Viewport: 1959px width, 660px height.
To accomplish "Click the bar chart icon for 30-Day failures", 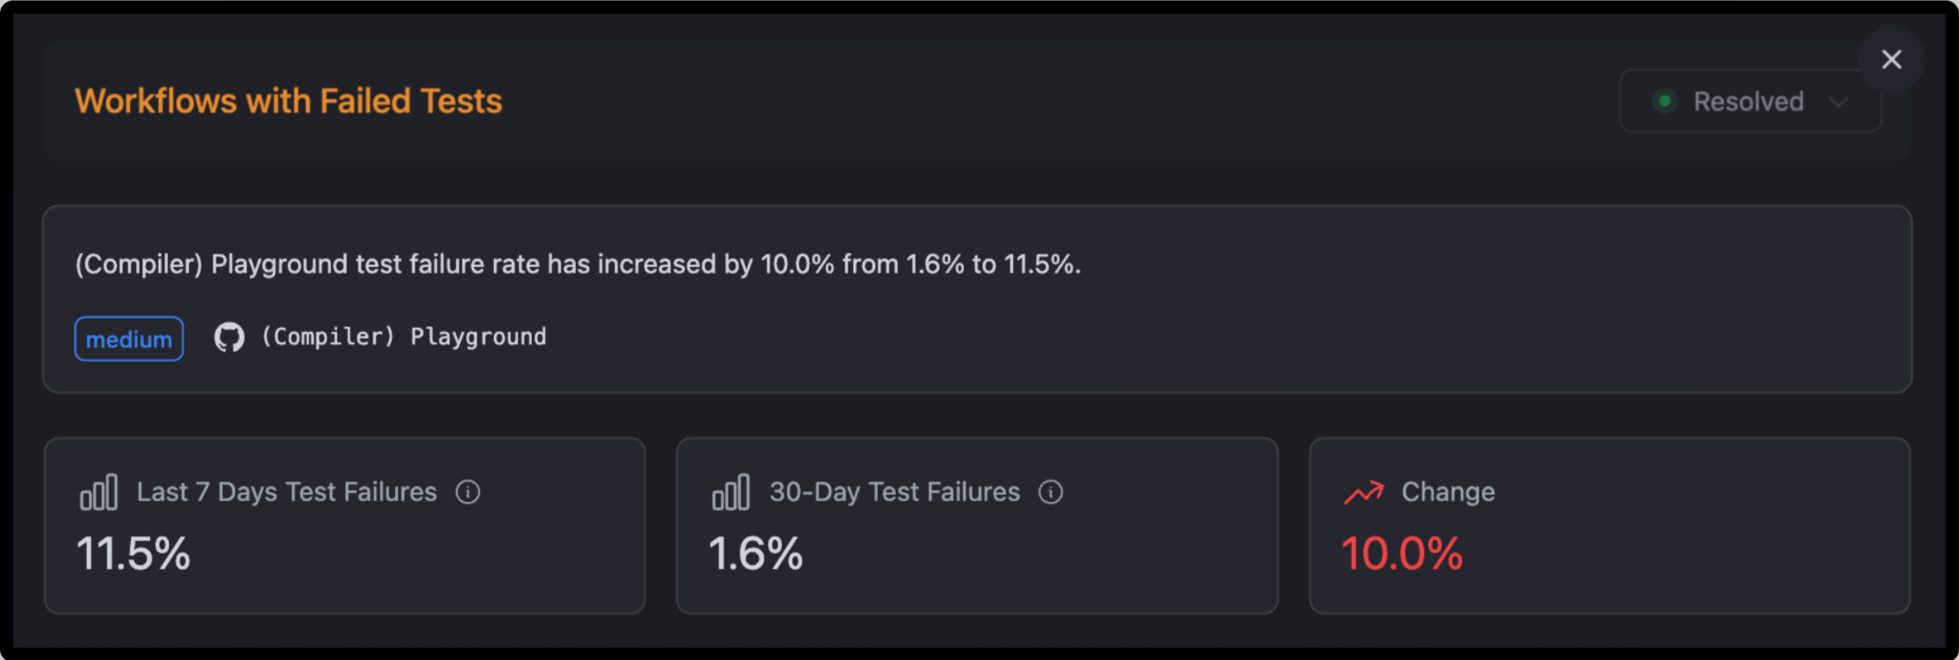I will point(730,492).
